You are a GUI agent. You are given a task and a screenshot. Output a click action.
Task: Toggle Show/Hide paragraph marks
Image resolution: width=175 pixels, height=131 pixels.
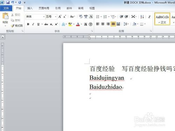click(149, 17)
